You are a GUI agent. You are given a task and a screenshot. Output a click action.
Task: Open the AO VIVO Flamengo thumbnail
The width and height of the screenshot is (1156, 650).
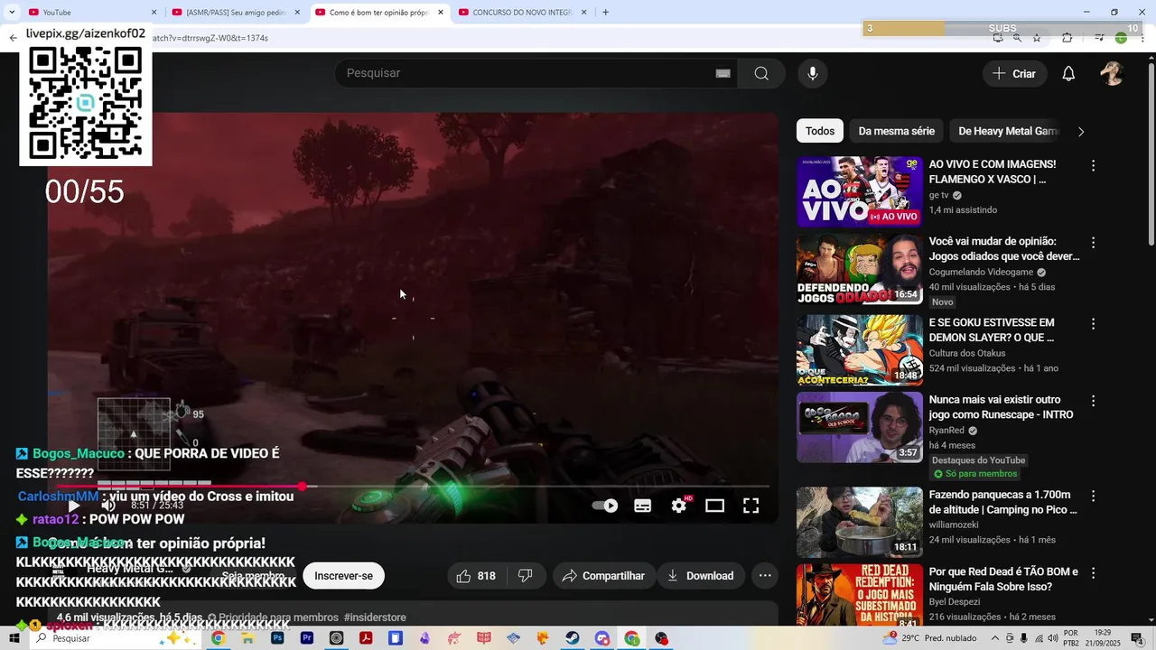click(860, 191)
